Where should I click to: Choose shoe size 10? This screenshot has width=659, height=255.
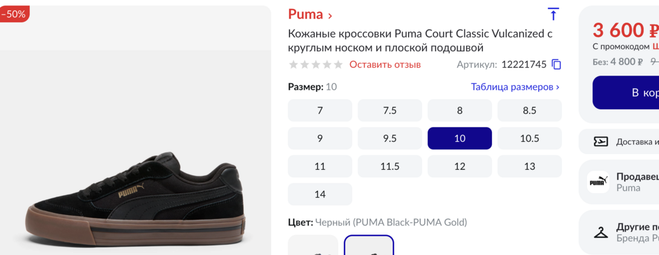click(x=459, y=138)
